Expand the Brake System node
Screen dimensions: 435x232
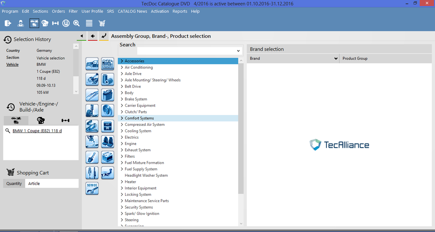[x=122, y=99]
